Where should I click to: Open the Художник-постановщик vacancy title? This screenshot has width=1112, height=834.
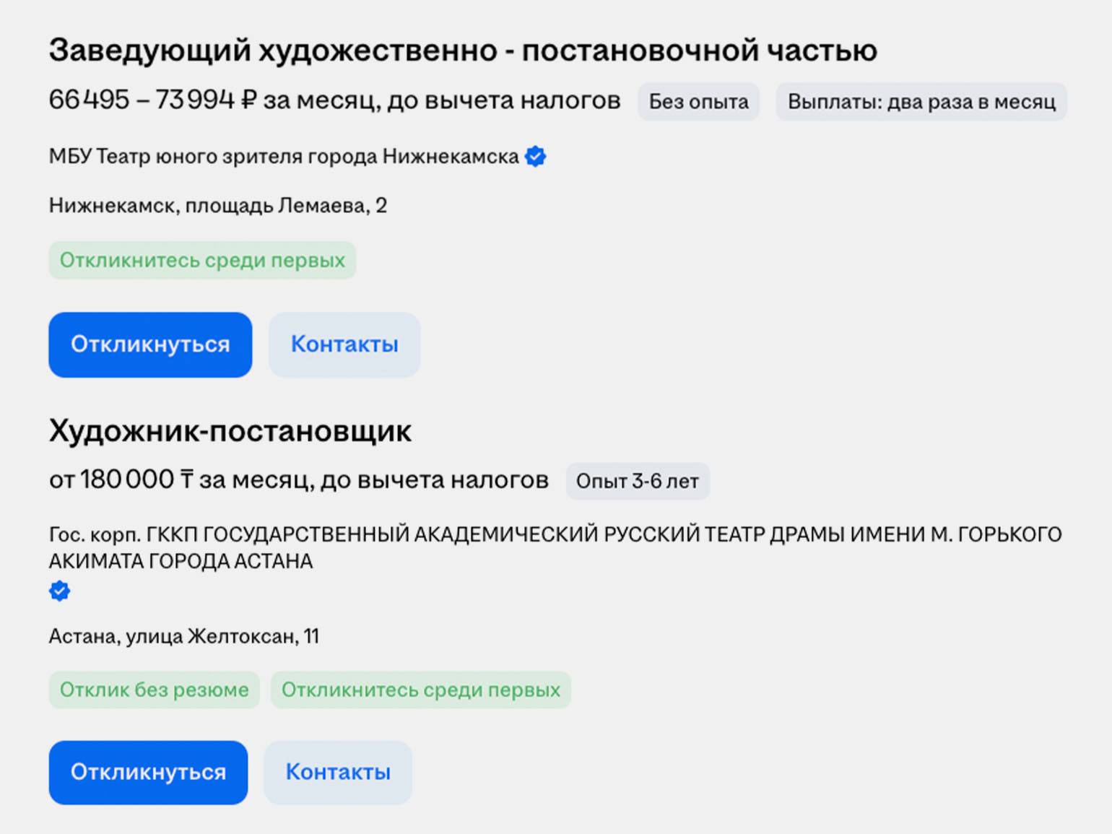coord(230,431)
